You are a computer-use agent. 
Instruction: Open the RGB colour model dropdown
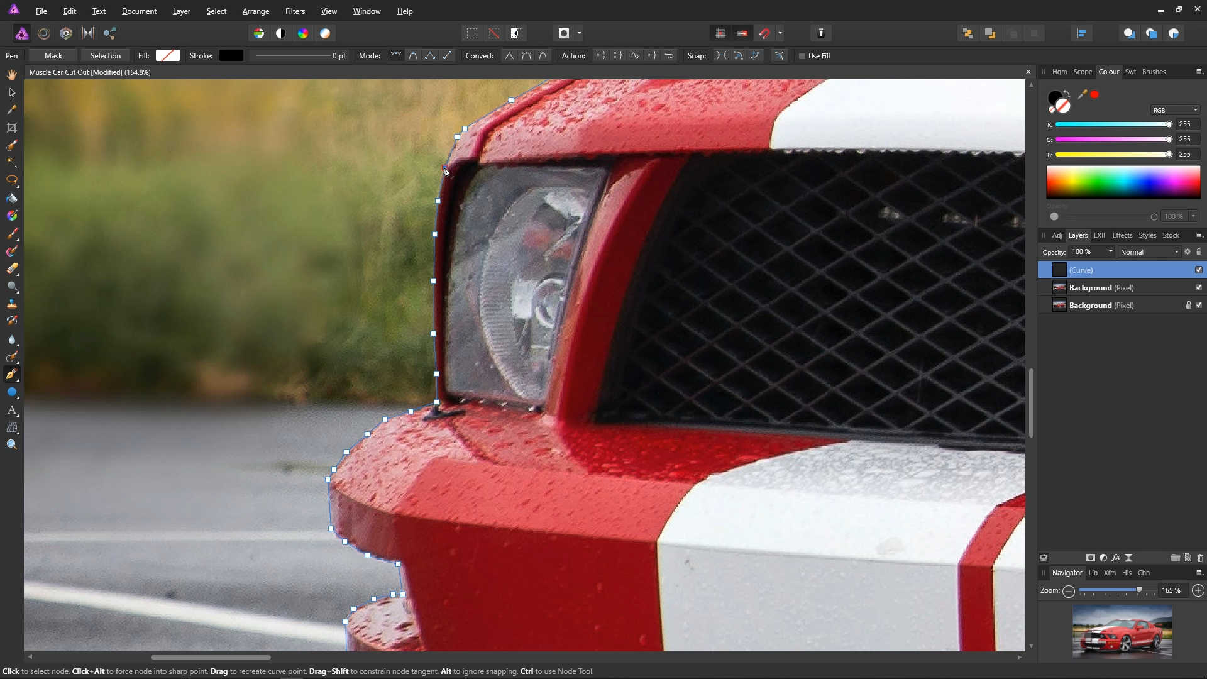pos(1175,110)
